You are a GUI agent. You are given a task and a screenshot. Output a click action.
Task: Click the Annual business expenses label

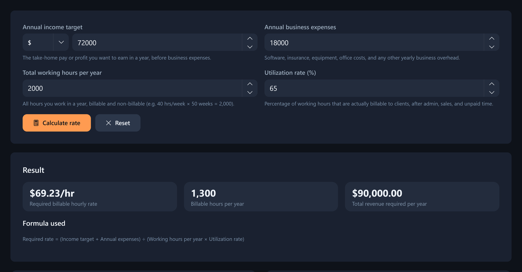[300, 27]
